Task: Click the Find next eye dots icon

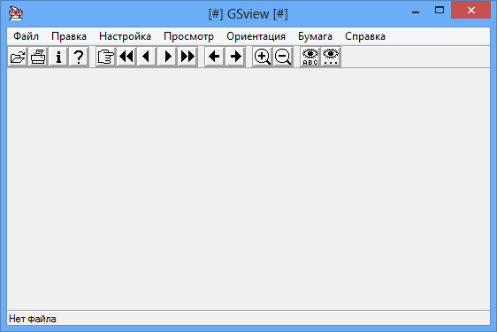Action: (331, 57)
